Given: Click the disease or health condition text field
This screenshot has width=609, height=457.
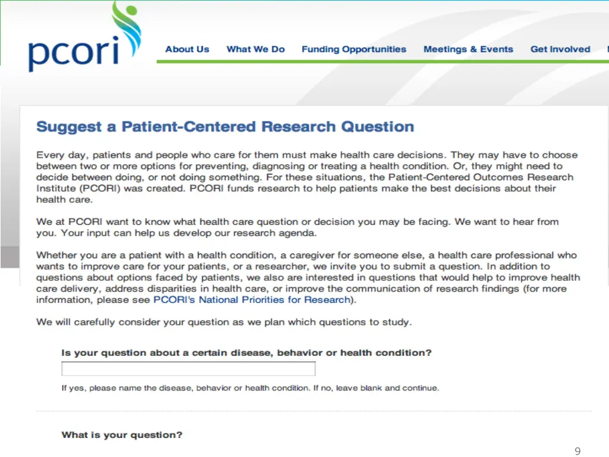Looking at the screenshot, I should (x=188, y=369).
